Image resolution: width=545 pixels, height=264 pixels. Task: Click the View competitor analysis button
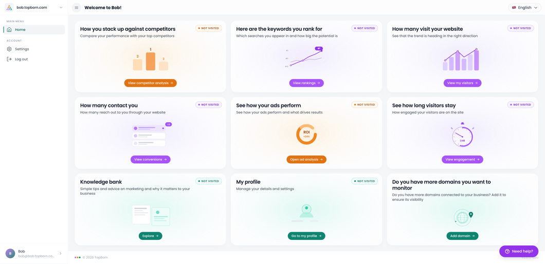pos(151,83)
